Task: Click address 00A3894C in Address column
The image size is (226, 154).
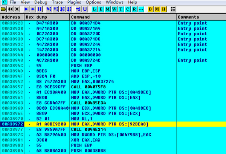Action: click(12, 66)
